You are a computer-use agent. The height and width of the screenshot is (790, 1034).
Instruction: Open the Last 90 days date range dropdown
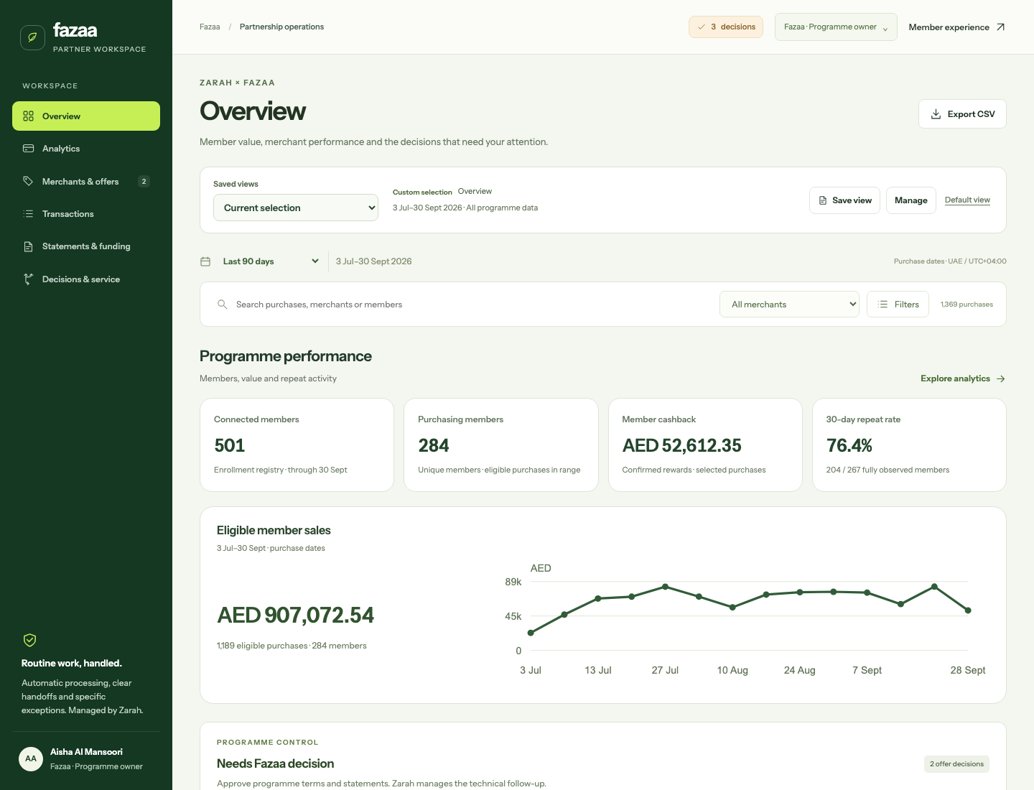271,261
